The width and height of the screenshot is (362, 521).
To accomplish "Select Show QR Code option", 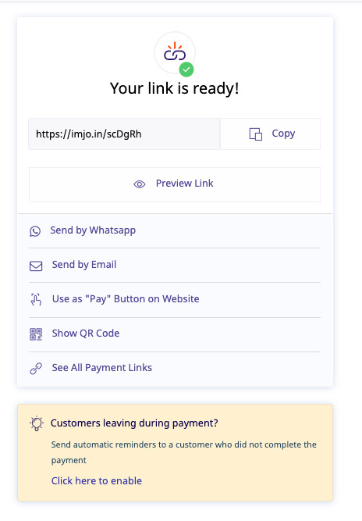I will [175, 334].
